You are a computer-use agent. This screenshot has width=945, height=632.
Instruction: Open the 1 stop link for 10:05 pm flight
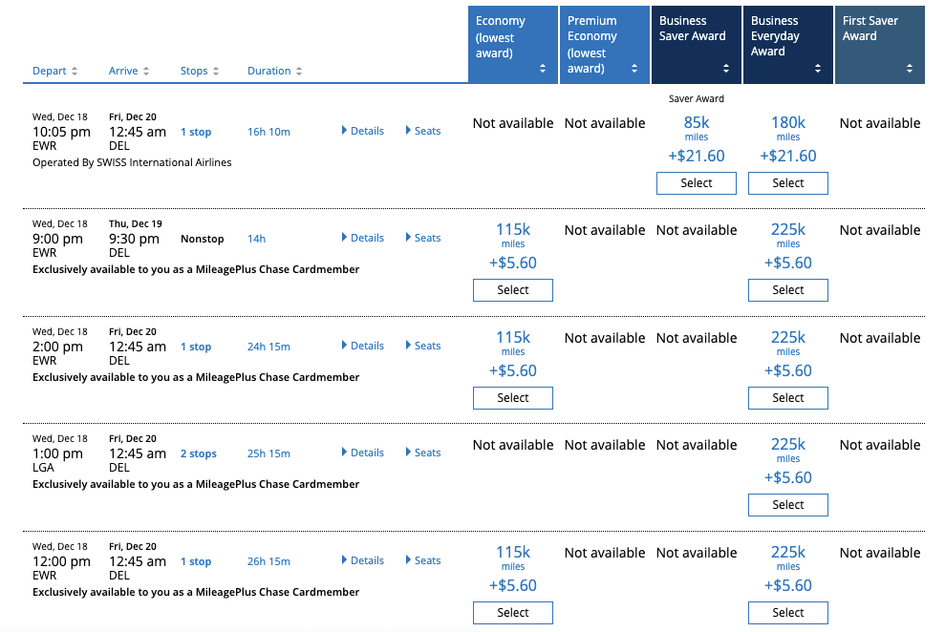(x=196, y=132)
